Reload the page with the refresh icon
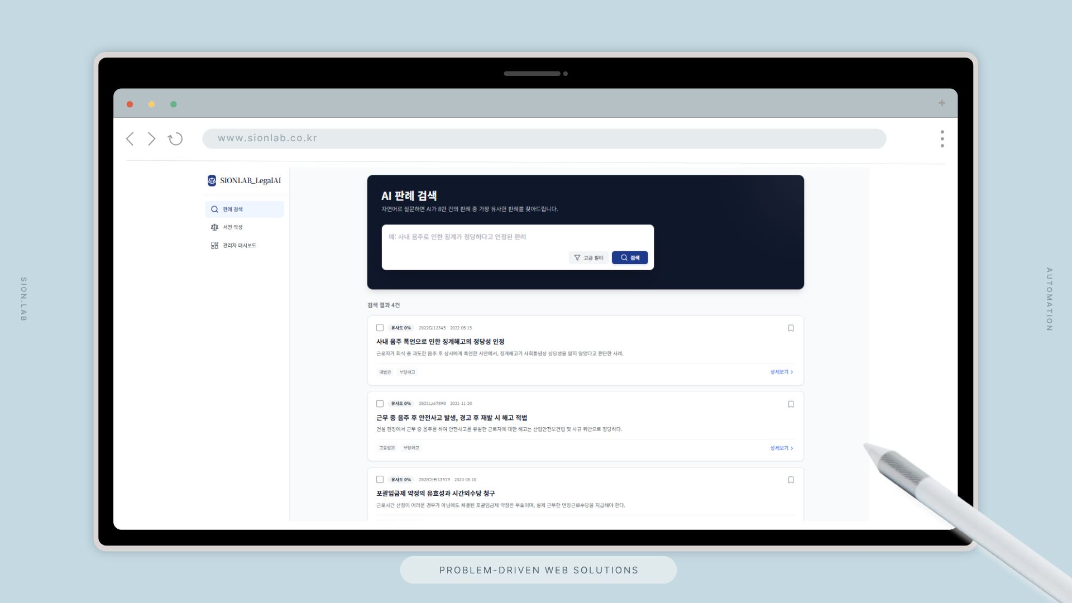This screenshot has width=1072, height=603. coord(175,139)
